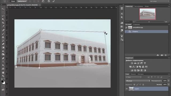171x96 pixels.
Task: Select the Rectangular Marquee tool
Action: (3, 12)
